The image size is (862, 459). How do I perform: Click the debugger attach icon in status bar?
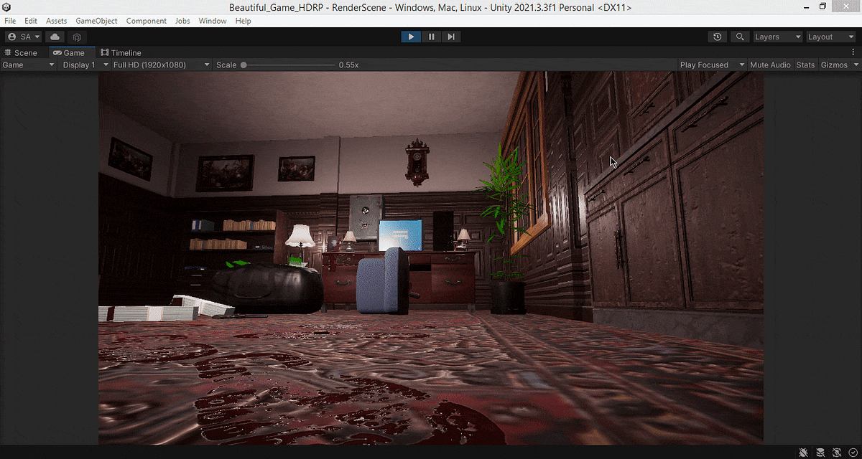point(803,453)
